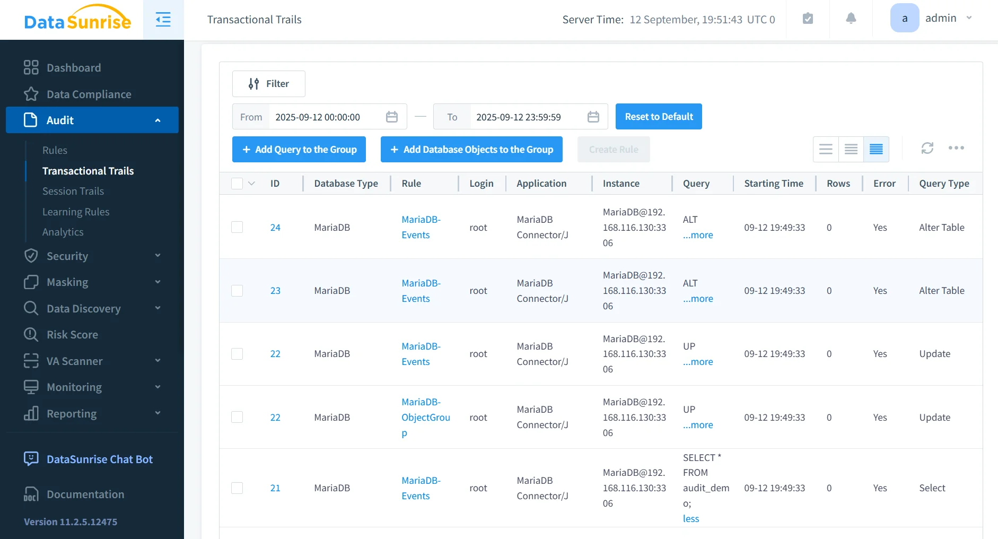The width and height of the screenshot is (998, 539).
Task: Open calendar picker for To date
Action: click(593, 117)
